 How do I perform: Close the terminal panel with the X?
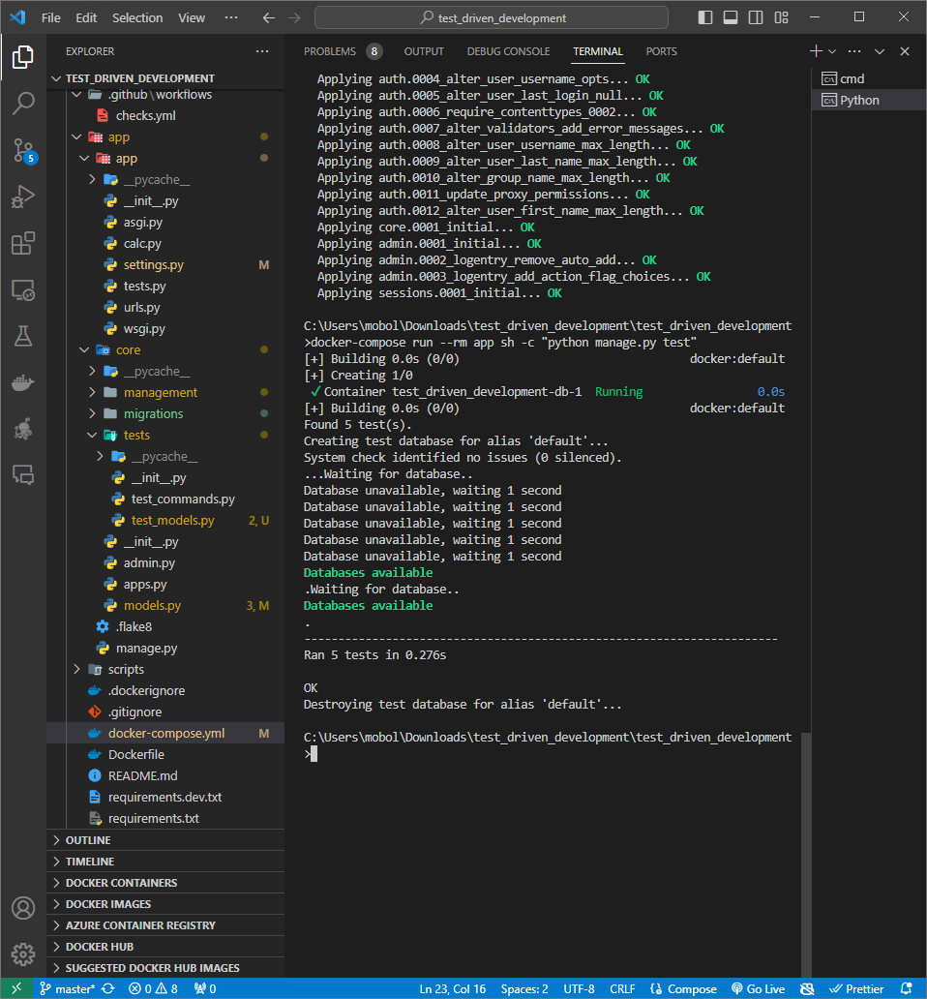(905, 51)
